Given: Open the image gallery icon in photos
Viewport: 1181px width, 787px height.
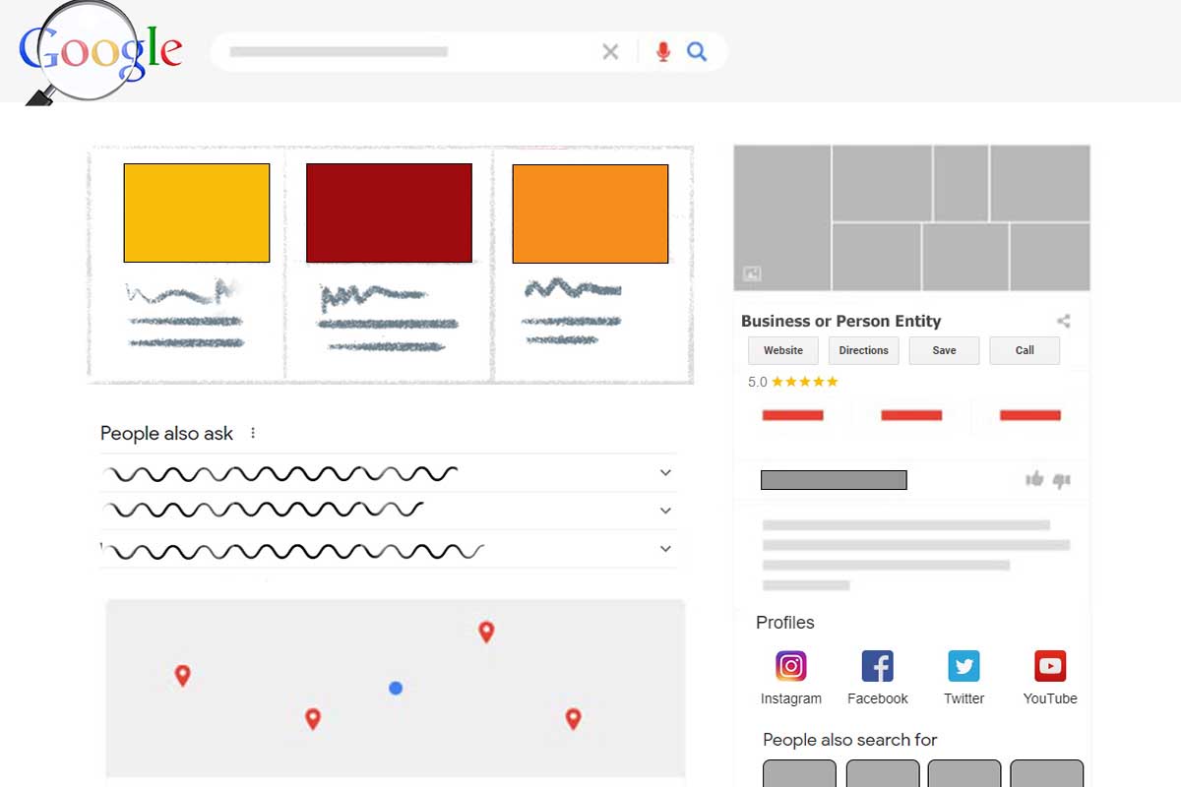Looking at the screenshot, I should (x=752, y=273).
